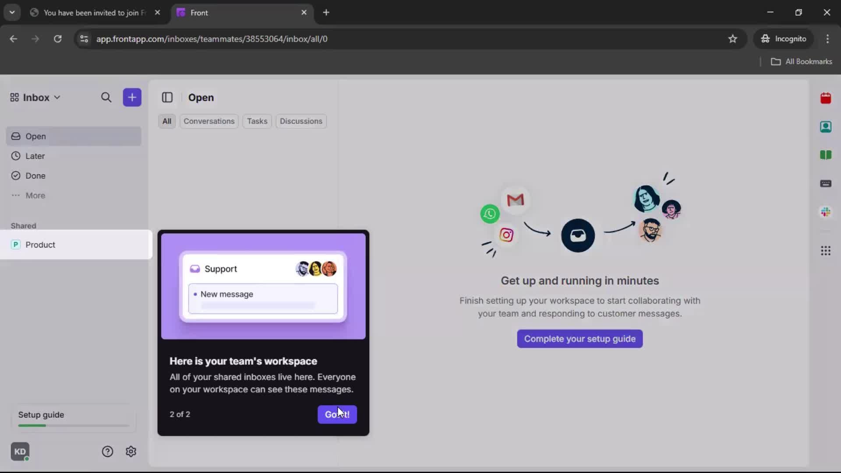
Task: Click the More options in the sidebar
Action: [x=35, y=195]
